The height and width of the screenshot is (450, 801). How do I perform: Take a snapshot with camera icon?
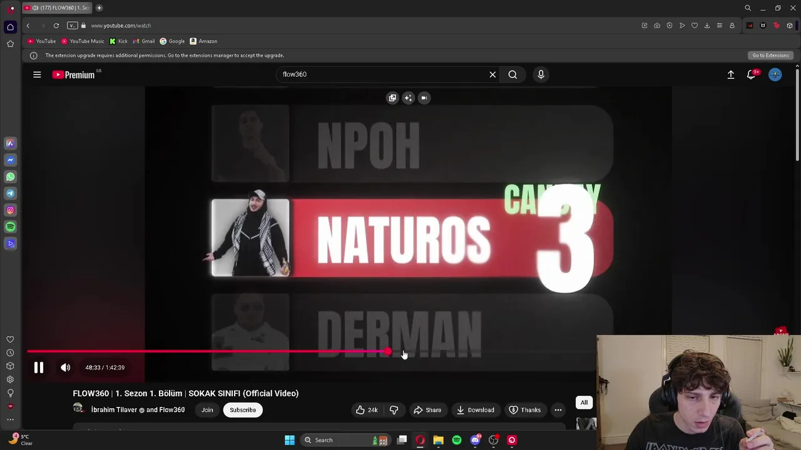pyautogui.click(x=656, y=26)
